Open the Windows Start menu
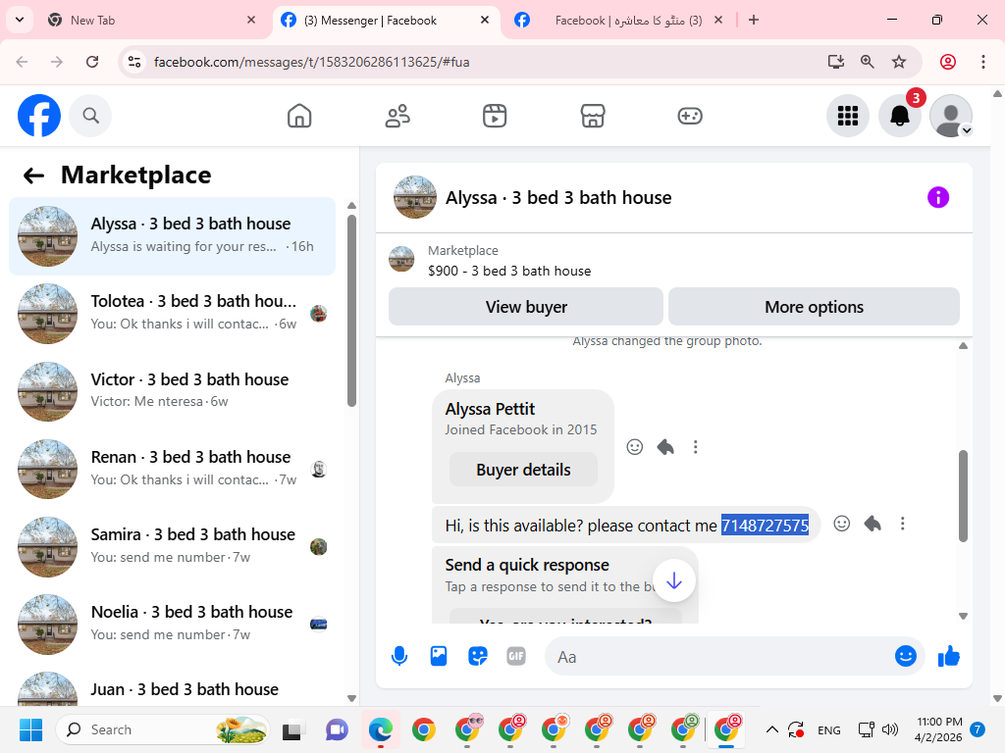1005x753 pixels. point(30,729)
